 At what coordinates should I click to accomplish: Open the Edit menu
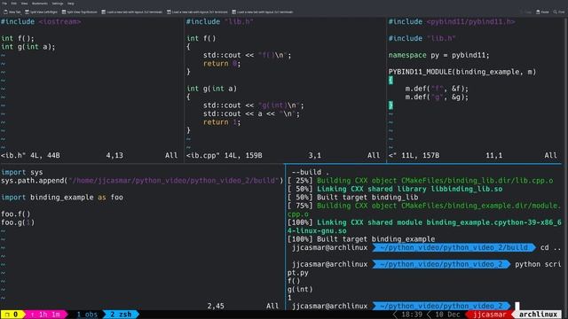tap(14, 4)
